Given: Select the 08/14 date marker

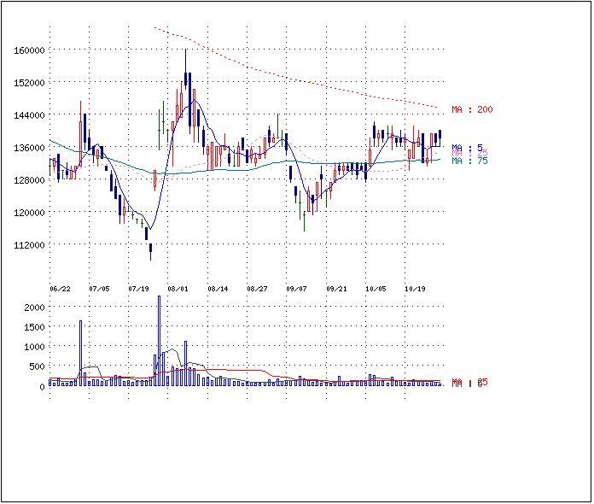Looking at the screenshot, I should coord(218,289).
